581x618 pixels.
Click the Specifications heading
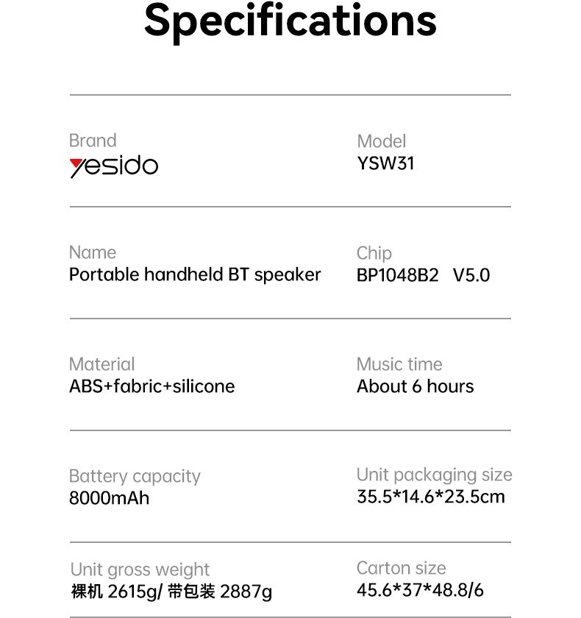(x=290, y=21)
